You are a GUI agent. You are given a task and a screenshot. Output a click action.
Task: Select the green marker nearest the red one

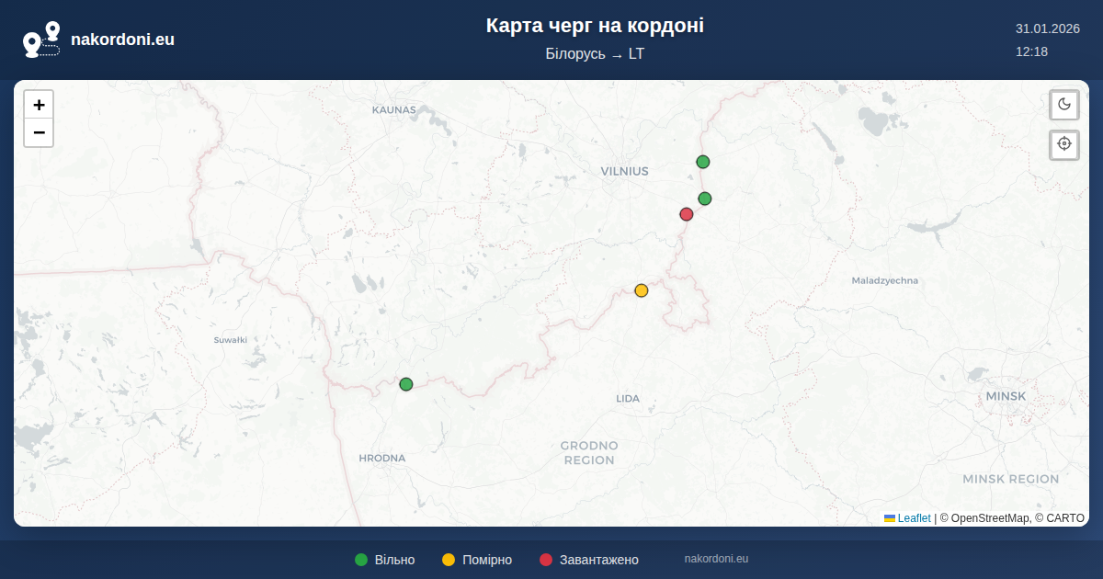[x=705, y=199]
